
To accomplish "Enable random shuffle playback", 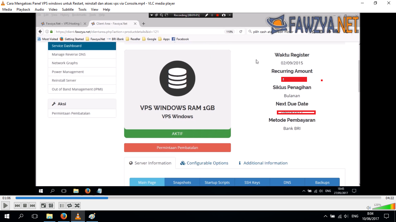I will tap(77, 206).
